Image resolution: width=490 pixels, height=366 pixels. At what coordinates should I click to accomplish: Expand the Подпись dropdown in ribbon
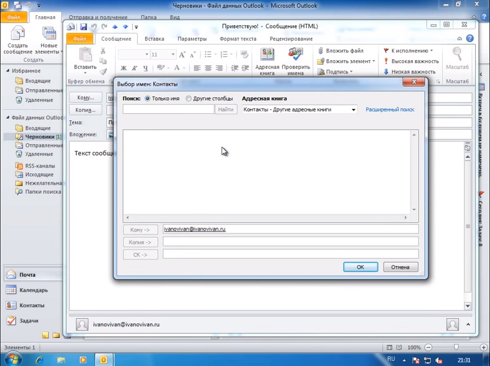[x=351, y=72]
